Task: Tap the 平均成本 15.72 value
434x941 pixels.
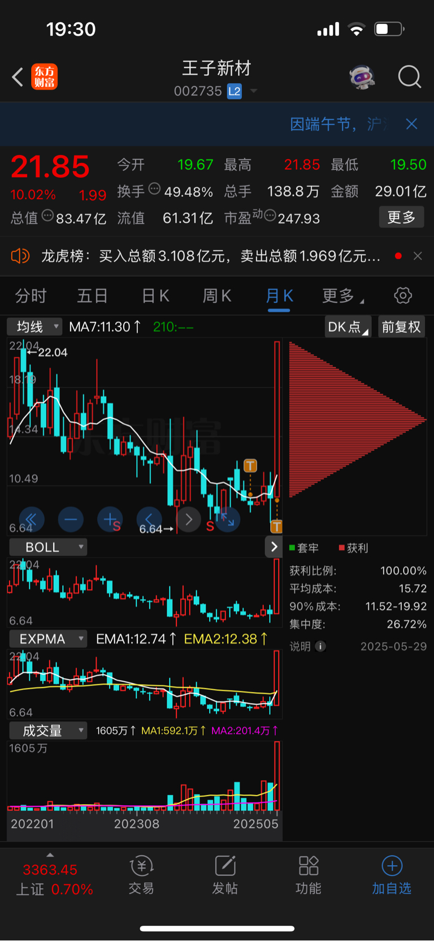Action: pyautogui.click(x=413, y=588)
